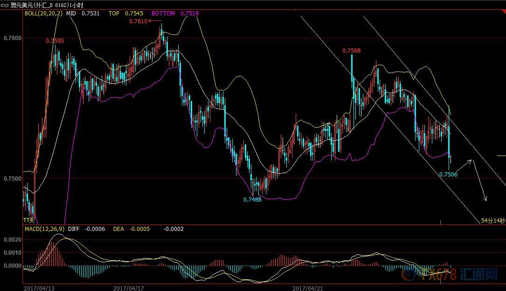Screen dimensions: 506x291
Task: Click the 0.7506 latest low label
Action: (448, 174)
